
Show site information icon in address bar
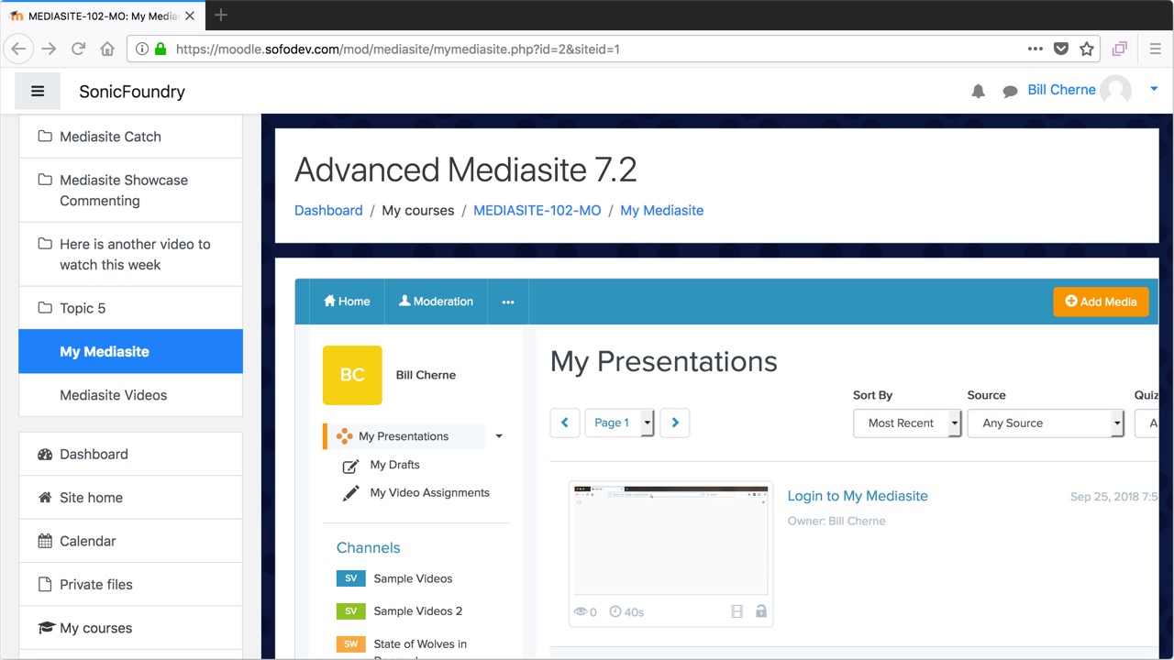(x=142, y=49)
